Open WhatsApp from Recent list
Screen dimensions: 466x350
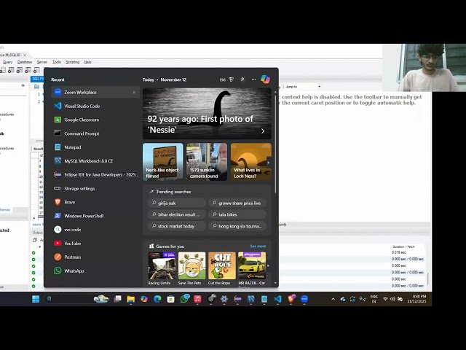tap(95, 271)
